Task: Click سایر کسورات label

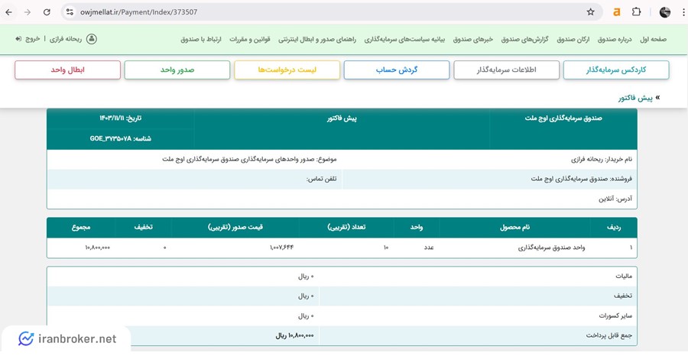Action: point(615,315)
